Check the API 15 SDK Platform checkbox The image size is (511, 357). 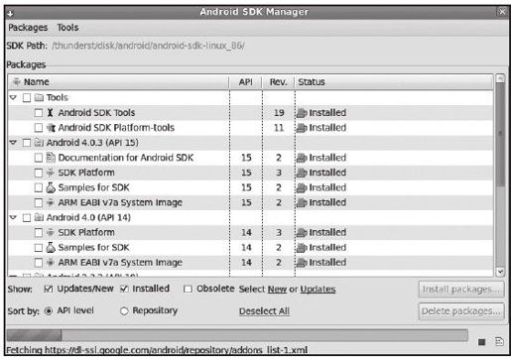pyautogui.click(x=39, y=173)
